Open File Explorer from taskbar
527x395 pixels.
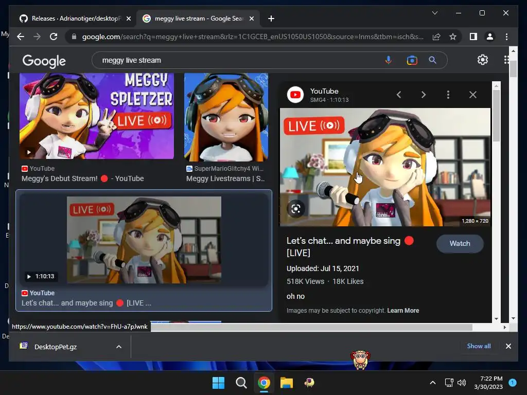click(287, 383)
